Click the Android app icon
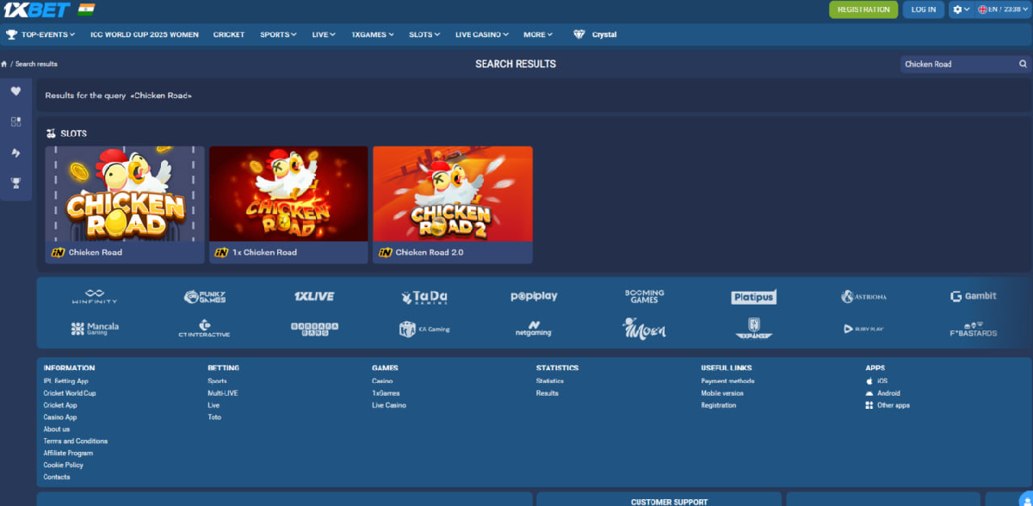The width and height of the screenshot is (1033, 506). pos(871,393)
